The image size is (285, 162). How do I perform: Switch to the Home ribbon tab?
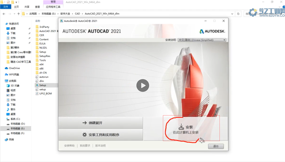(16, 7)
